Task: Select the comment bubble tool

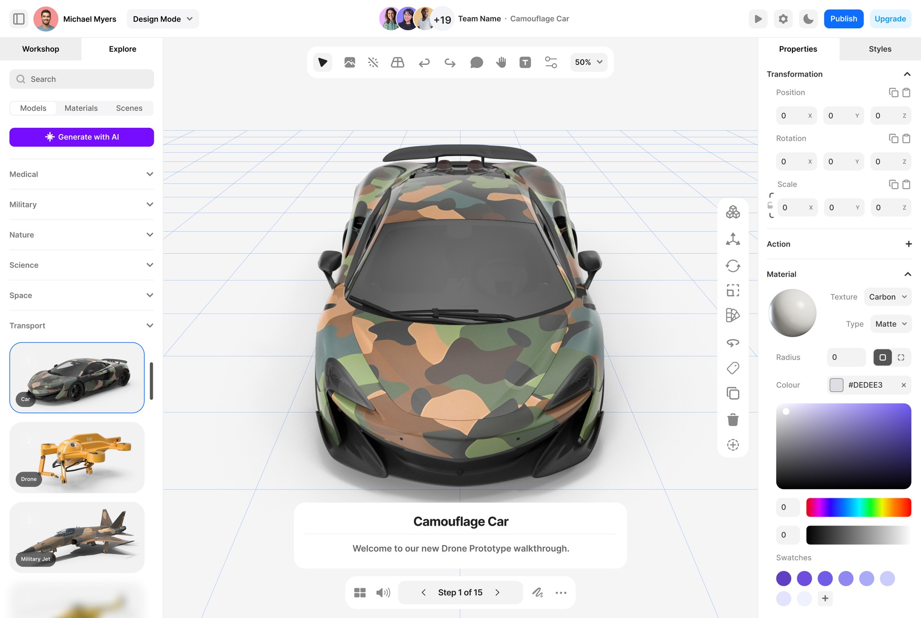Action: (x=476, y=62)
